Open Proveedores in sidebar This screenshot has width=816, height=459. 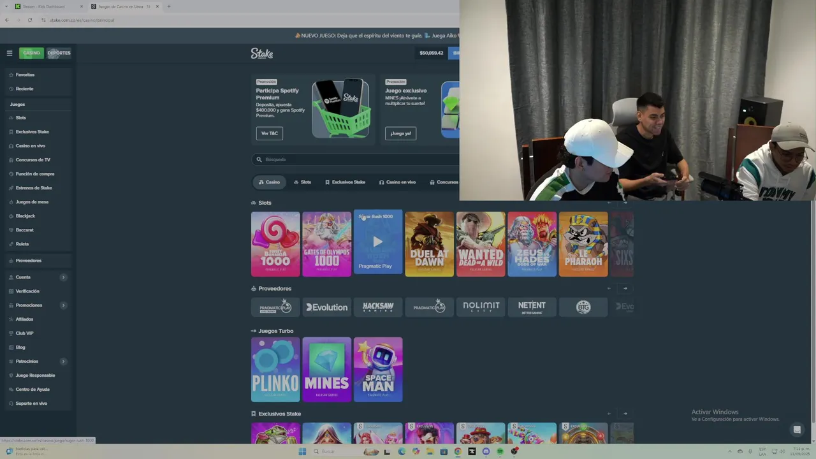coord(28,261)
